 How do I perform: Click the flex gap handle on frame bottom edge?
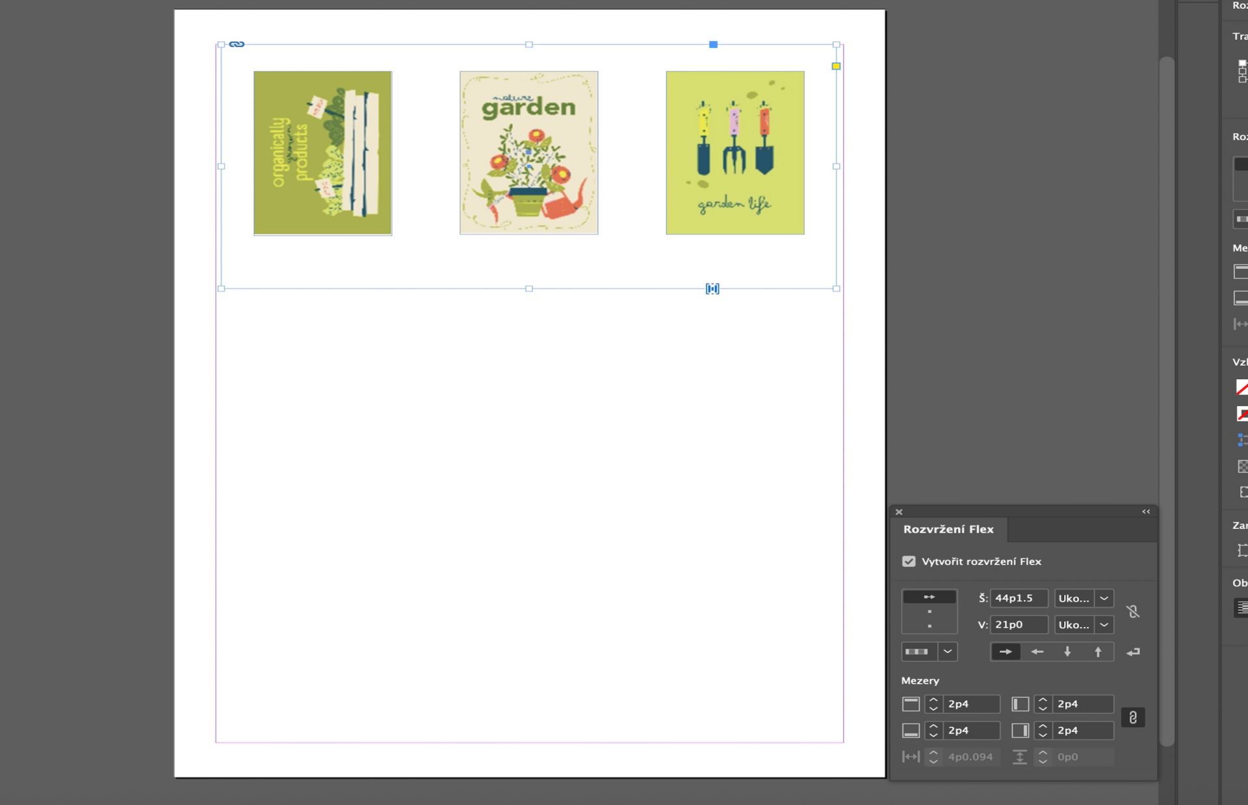712,288
